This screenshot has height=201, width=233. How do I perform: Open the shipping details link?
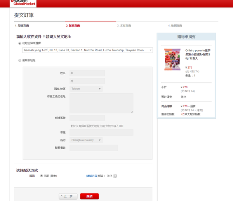[92, 176]
